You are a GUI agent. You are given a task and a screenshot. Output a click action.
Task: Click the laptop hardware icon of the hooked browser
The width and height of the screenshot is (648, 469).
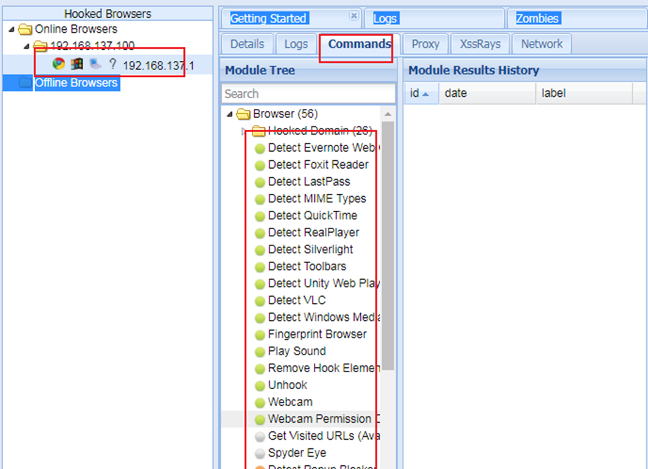(x=95, y=64)
